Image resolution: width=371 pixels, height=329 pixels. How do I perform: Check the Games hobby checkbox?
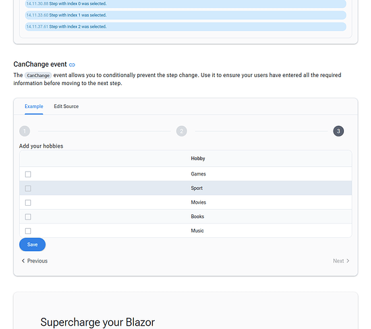point(28,174)
